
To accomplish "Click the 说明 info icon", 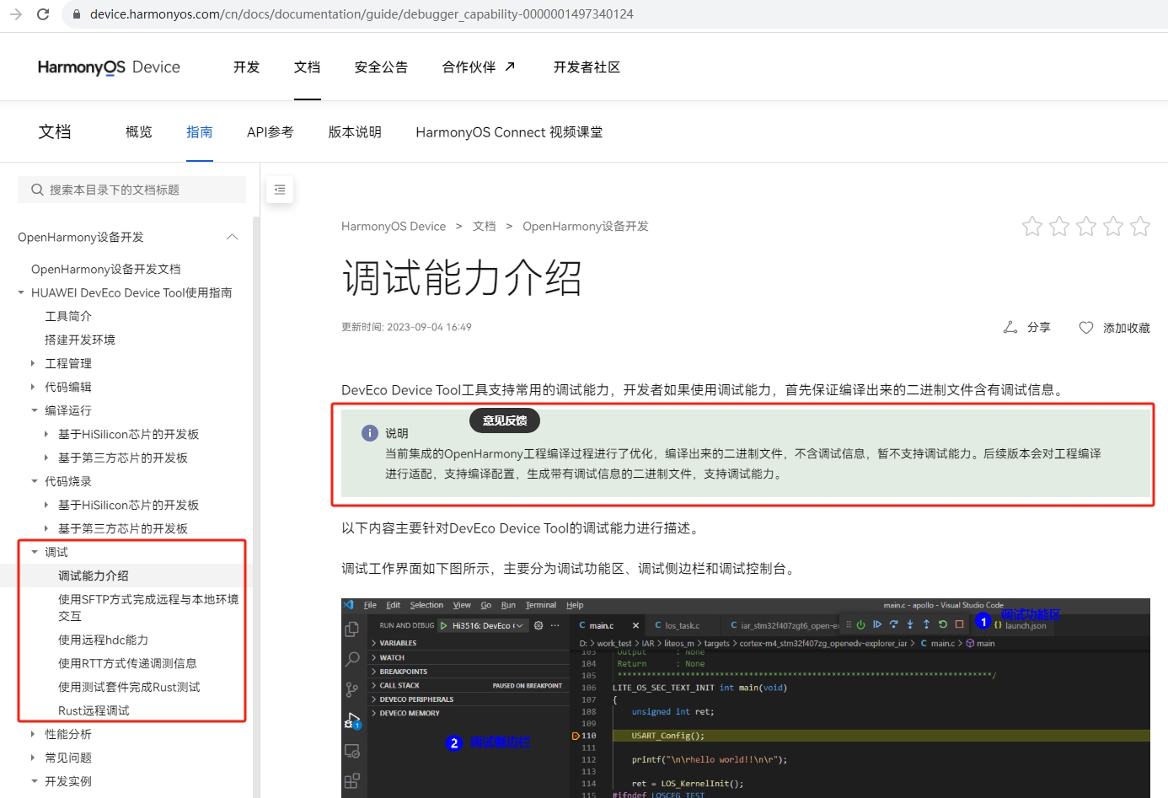I will (370, 433).
